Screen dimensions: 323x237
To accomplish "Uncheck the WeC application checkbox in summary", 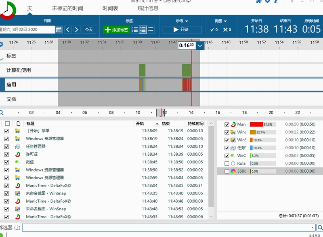I will [227, 156].
